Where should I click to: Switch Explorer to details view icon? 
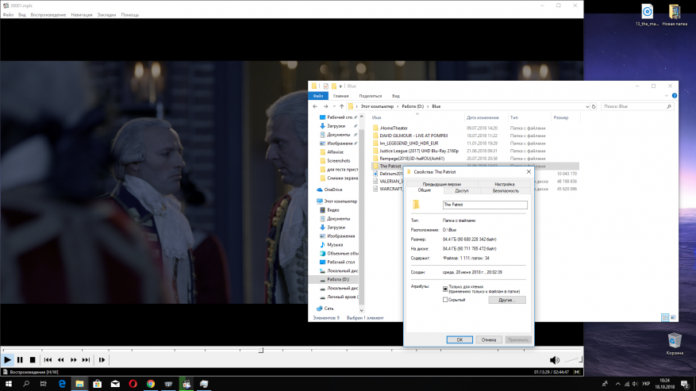(665, 317)
